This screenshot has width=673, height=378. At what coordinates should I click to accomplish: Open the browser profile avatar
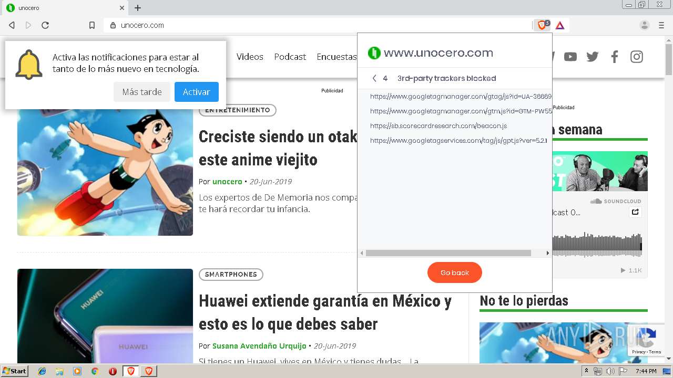point(644,25)
